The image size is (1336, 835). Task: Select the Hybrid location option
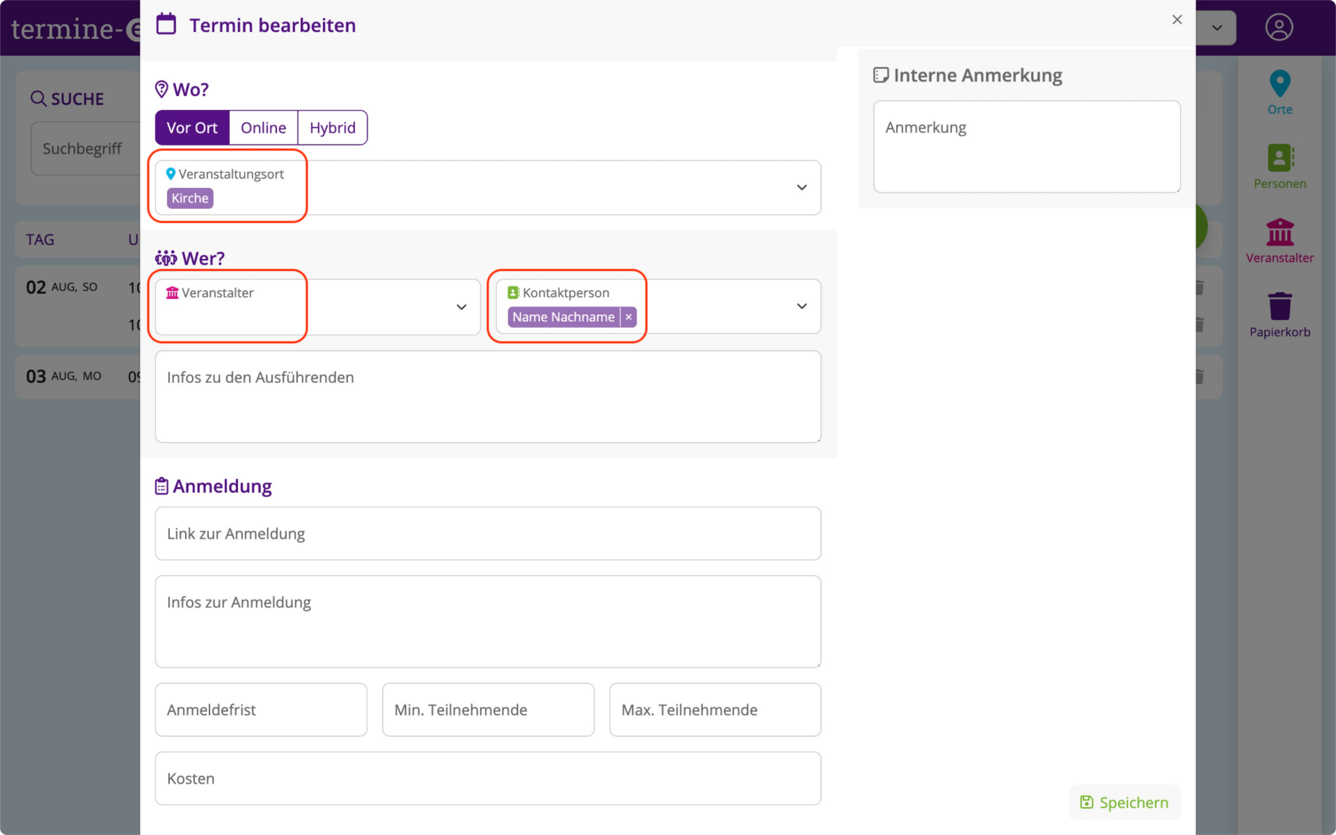click(x=333, y=127)
